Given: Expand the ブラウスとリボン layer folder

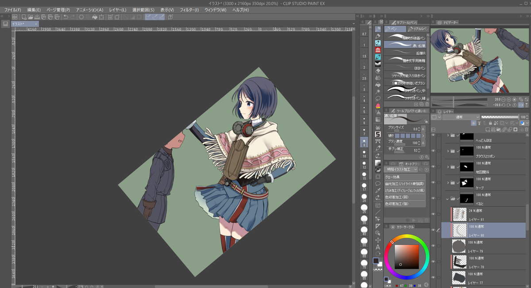Looking at the screenshot, I should pyautogui.click(x=448, y=151).
